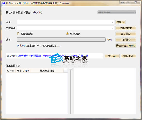The height and width of the screenshot is (120, 142).
Task: Open the 北京大武科技有限公司 link
Action: pos(29,56)
